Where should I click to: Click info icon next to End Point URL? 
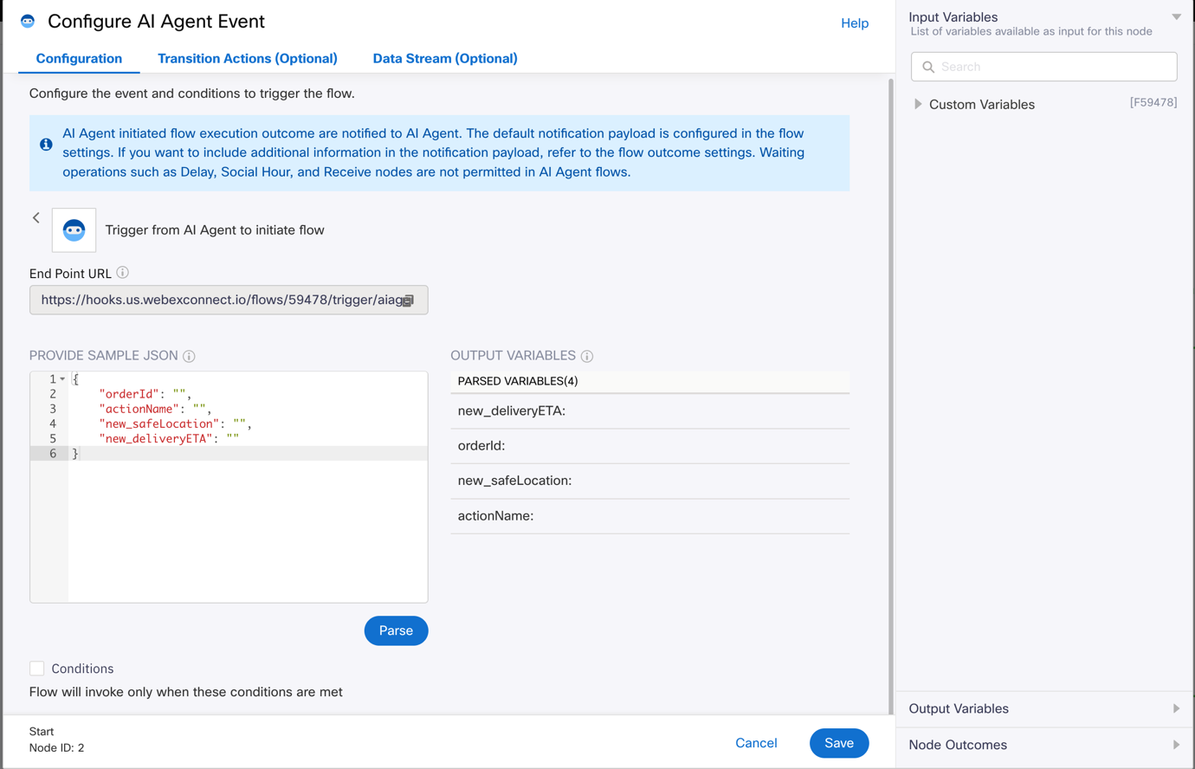(x=123, y=273)
